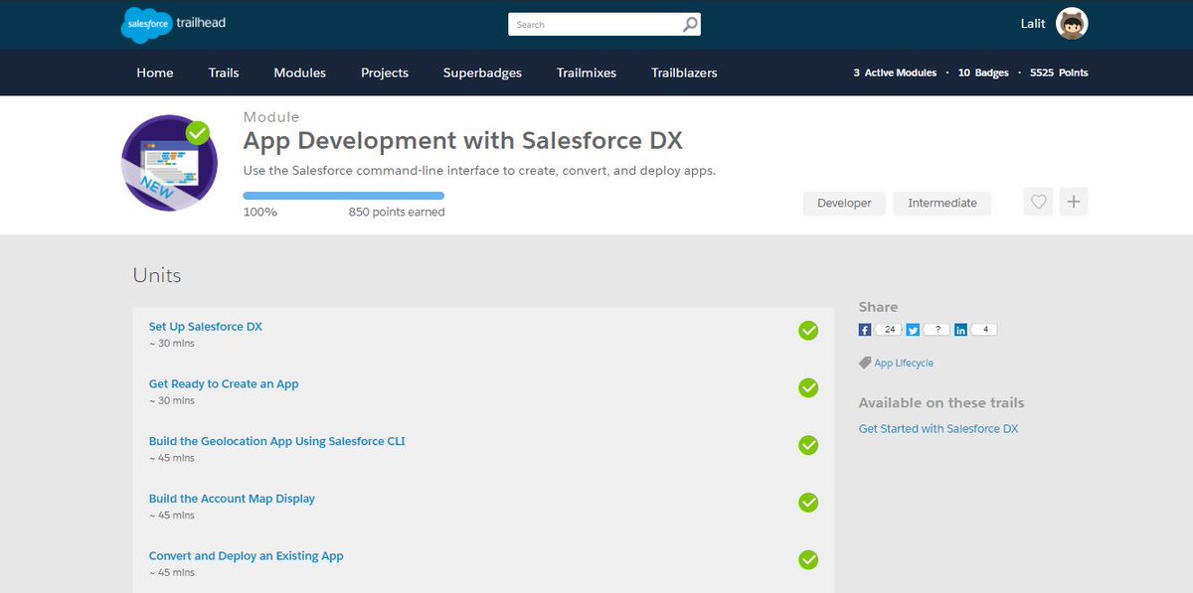Click the App Lifecycle tag link

904,364
